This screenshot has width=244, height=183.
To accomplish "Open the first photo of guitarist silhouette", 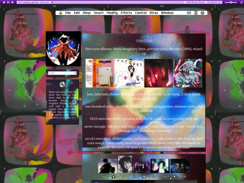I will [x=108, y=166].
